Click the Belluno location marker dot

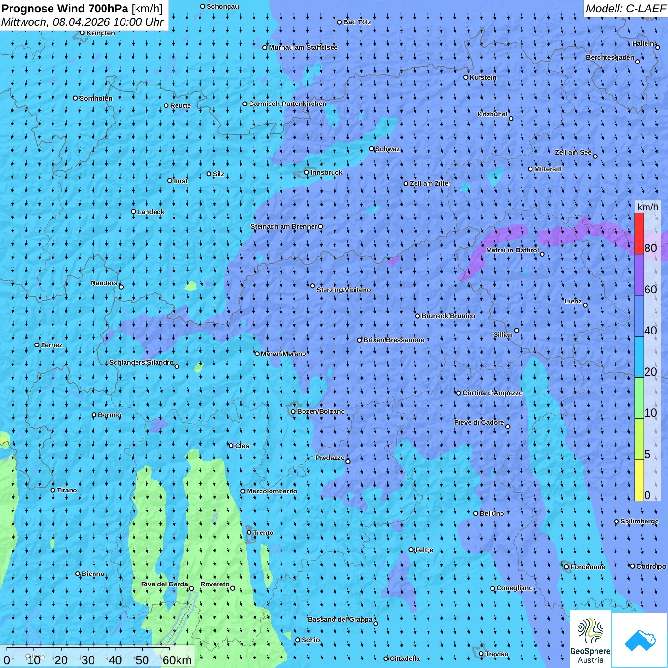(x=476, y=513)
